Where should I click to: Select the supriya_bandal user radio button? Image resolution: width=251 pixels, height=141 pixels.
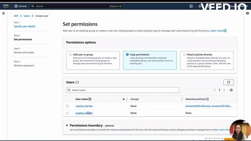[x=67, y=106]
